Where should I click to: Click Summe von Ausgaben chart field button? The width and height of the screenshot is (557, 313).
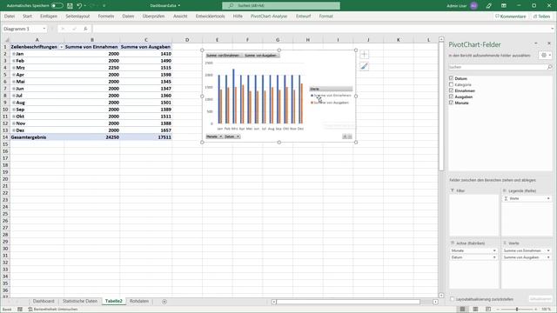click(261, 56)
